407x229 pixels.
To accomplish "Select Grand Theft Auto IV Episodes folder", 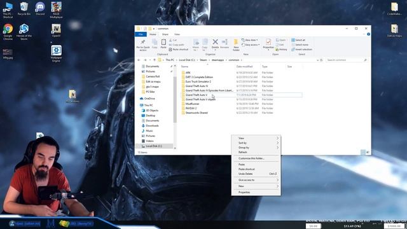I will tap(209, 90).
